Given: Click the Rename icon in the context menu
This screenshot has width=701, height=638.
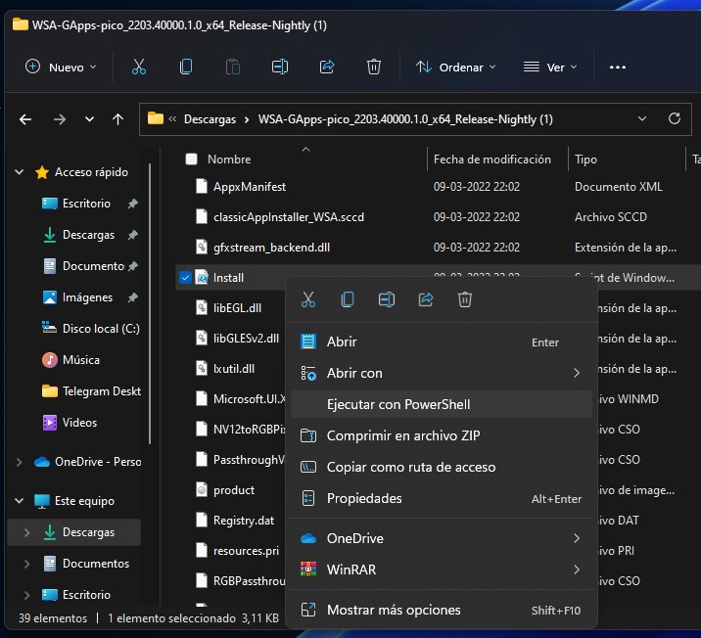Looking at the screenshot, I should tap(387, 299).
